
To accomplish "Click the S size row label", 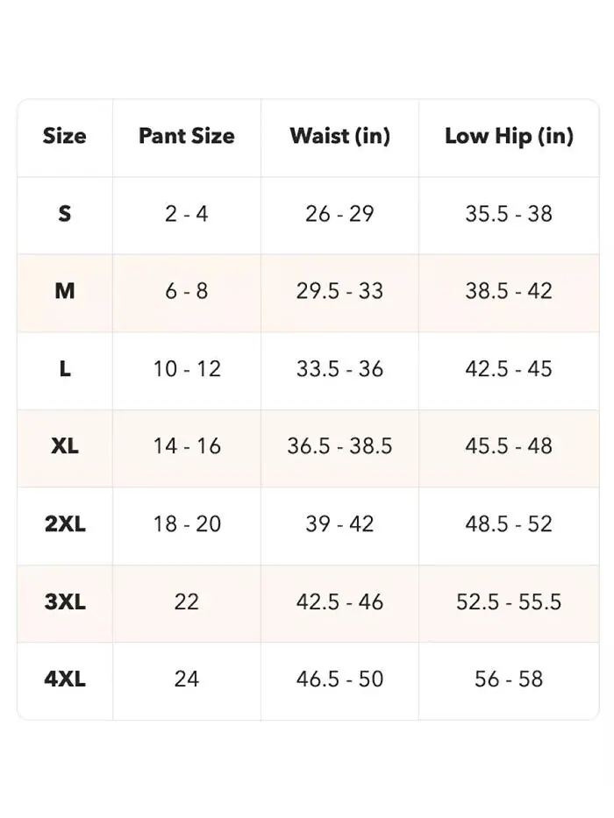I will point(65,213).
